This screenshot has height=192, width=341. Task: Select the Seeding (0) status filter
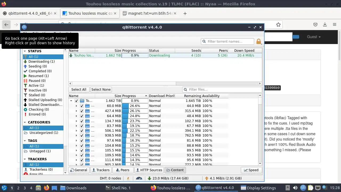[43, 66]
